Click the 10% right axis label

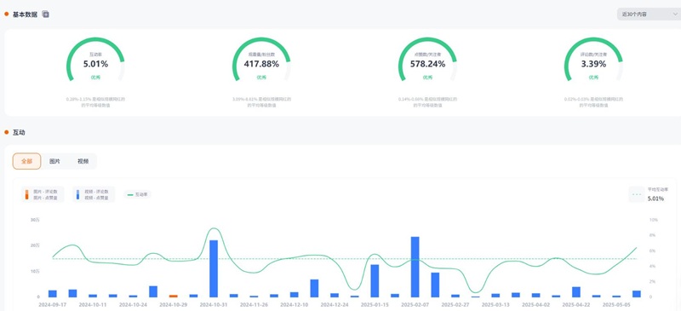tap(653, 220)
